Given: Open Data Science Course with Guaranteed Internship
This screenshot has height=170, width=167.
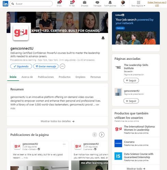Looking at the screenshot, I should pos(139,155).
